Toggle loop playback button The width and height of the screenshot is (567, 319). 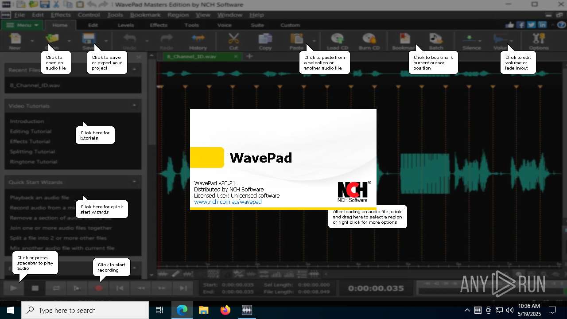(56, 288)
